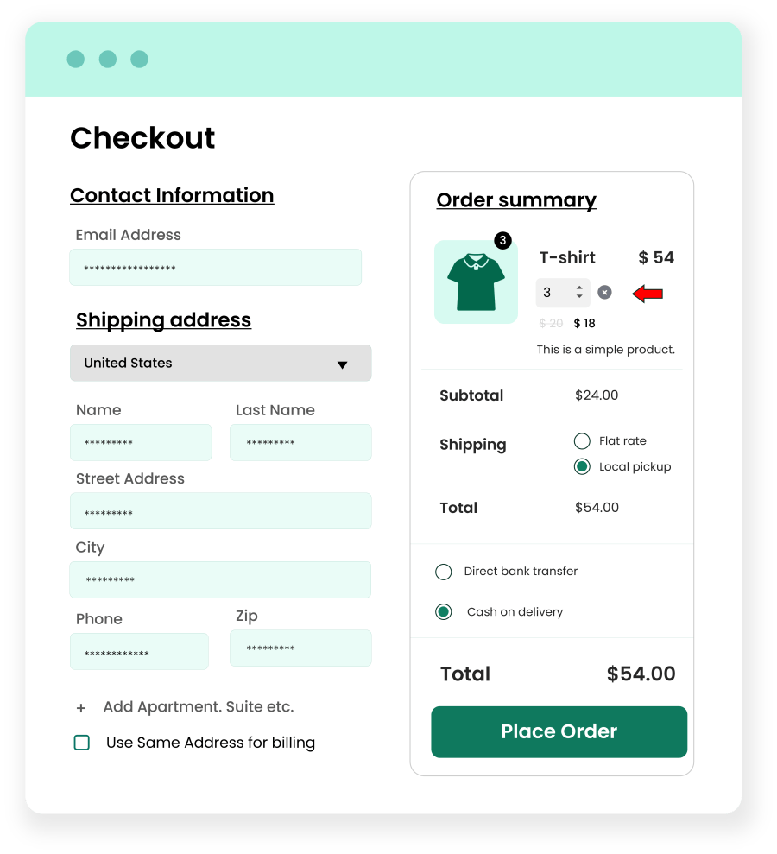Screen dimensions: 777x854
Task: Click the Phone number input field
Action: click(139, 652)
